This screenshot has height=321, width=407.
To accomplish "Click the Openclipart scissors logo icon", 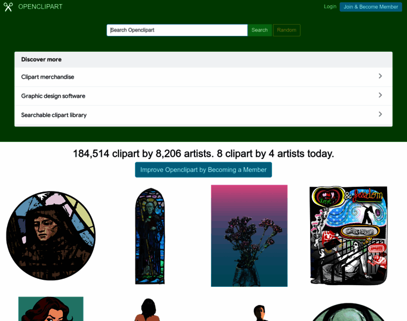I will (8, 7).
